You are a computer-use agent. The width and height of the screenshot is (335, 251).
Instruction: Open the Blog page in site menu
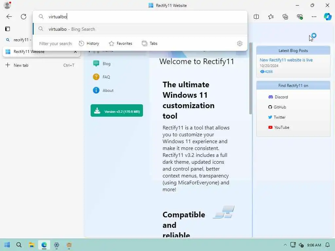click(106, 64)
